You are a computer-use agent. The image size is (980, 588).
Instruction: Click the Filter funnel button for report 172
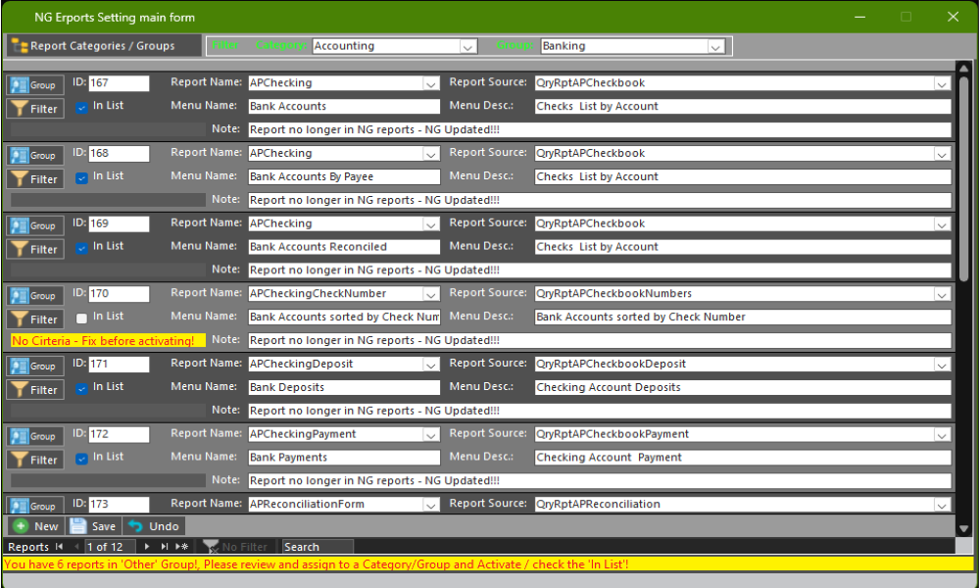pyautogui.click(x=35, y=460)
